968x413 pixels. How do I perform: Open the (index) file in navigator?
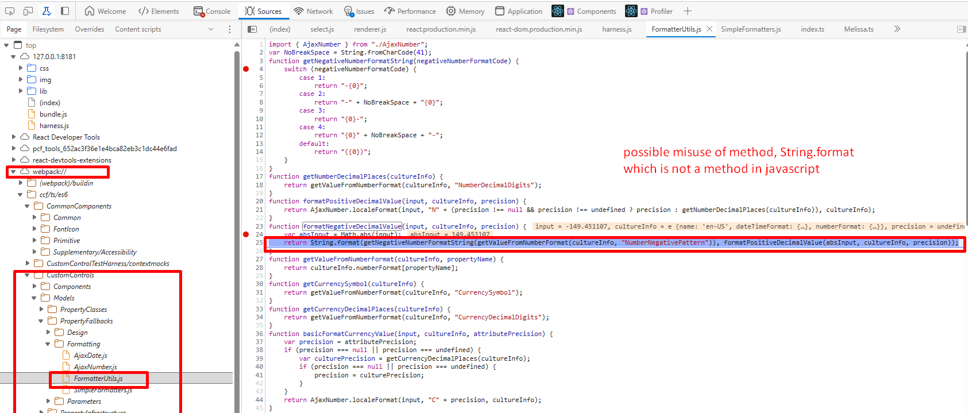[49, 103]
